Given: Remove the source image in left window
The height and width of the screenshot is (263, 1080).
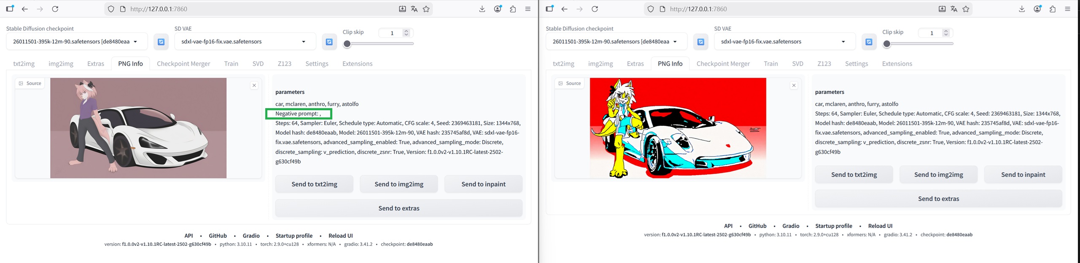Looking at the screenshot, I should [x=254, y=85].
